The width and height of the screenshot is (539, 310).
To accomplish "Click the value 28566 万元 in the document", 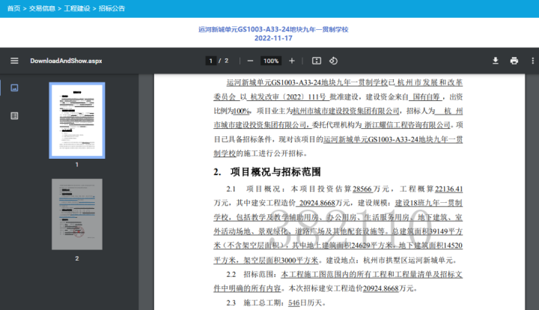I will [x=371, y=189].
